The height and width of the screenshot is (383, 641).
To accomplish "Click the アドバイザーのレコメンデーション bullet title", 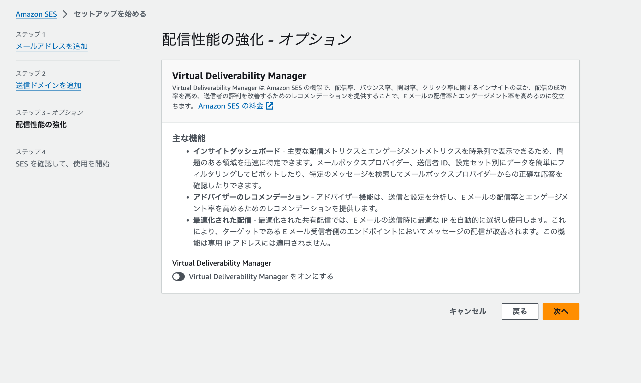I will click(x=251, y=197).
